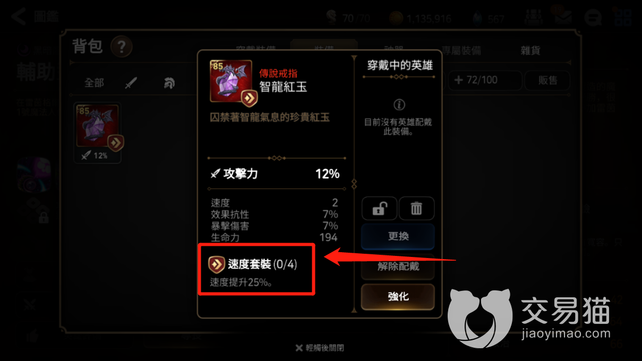Select the 全部 filter tab
This screenshot has width=642, height=361.
tap(95, 83)
